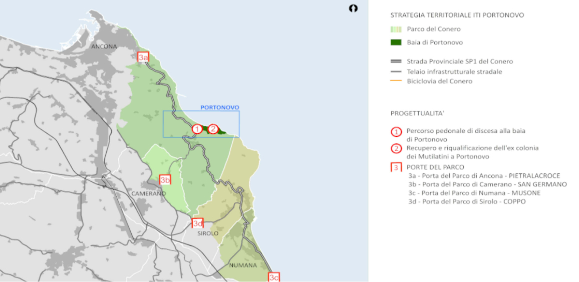Select the 3b marker above Camerano on map
The image size is (579, 282).
165,179
